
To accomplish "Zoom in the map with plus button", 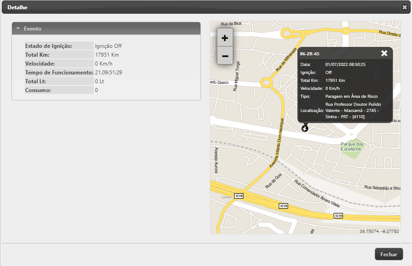I will pyautogui.click(x=225, y=38).
